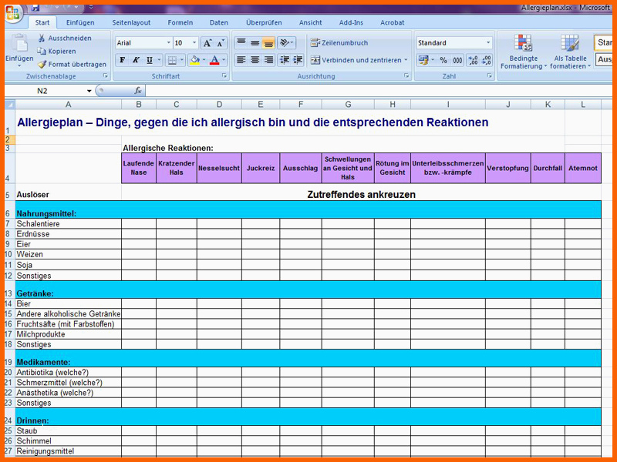Toggle Zeilenumbruch text wrapping
The height and width of the screenshot is (462, 617).
pos(339,43)
